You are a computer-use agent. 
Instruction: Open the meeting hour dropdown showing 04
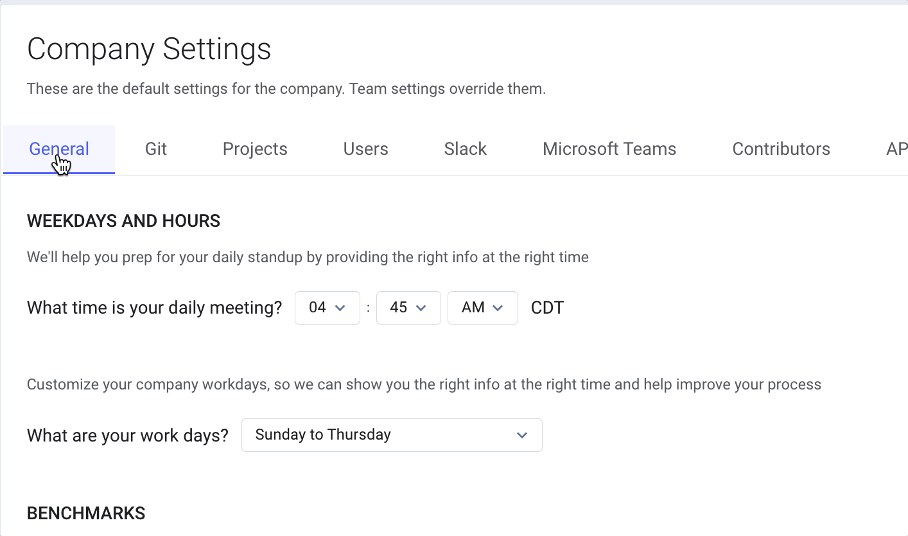point(327,308)
